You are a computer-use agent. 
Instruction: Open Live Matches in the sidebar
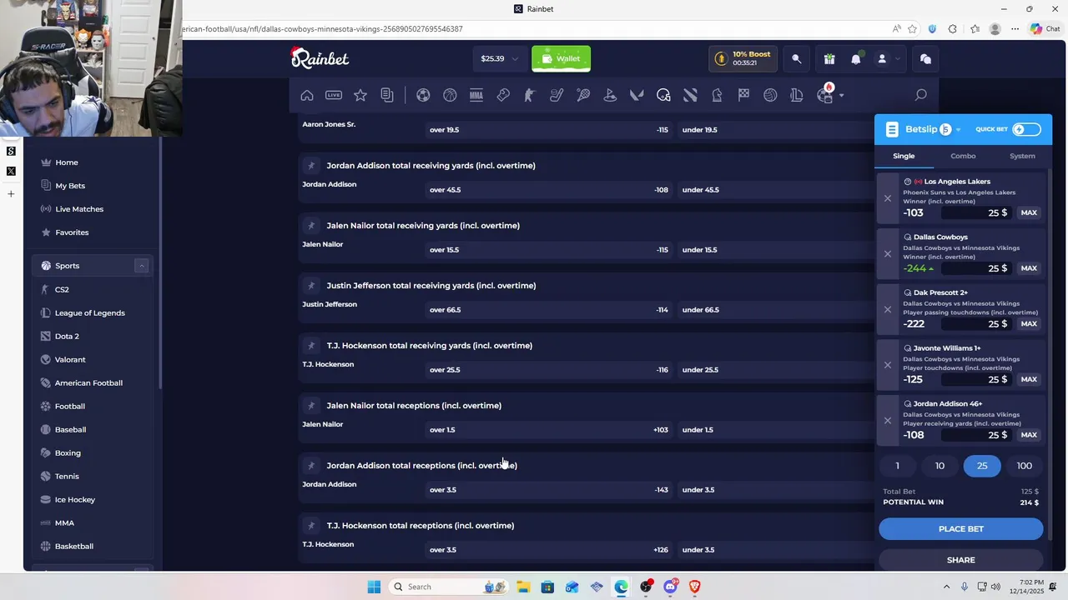pos(79,209)
